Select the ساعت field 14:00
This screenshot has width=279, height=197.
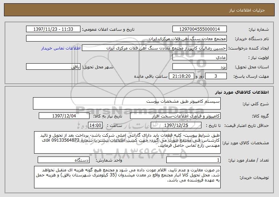pos(95,125)
